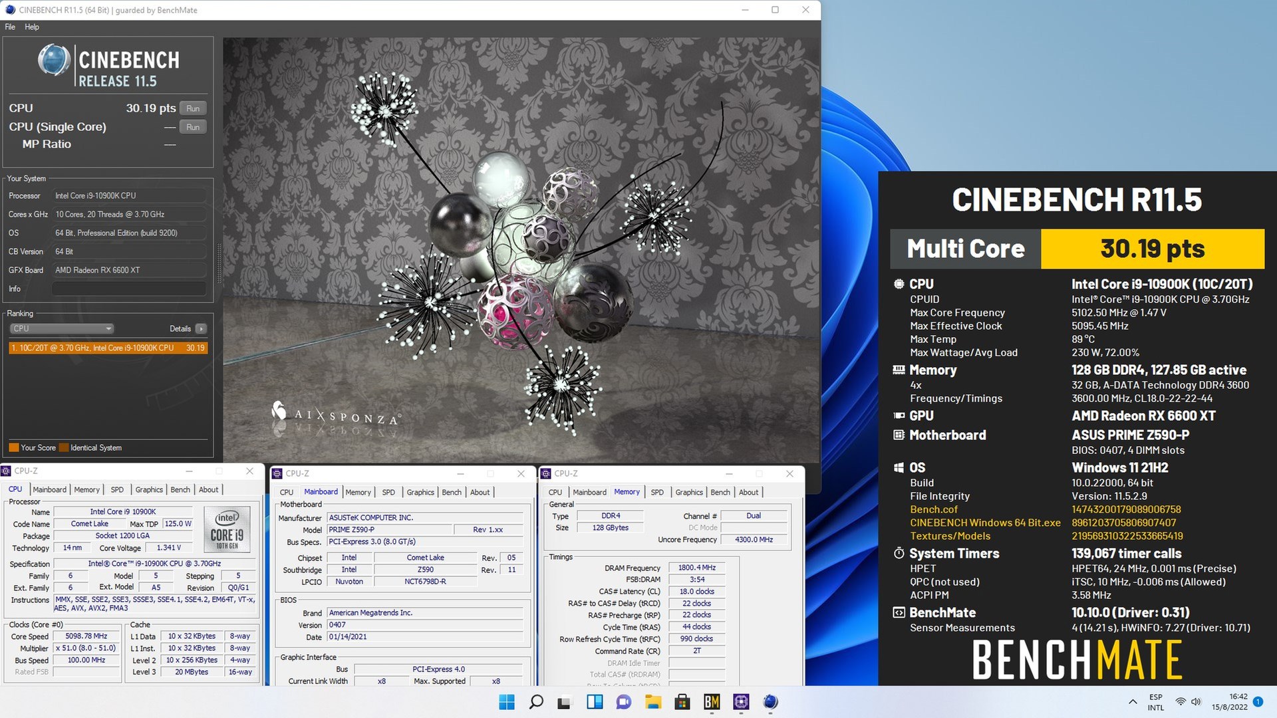Open Microsoft Store on taskbar
Screen dimensions: 1277x718
click(682, 702)
